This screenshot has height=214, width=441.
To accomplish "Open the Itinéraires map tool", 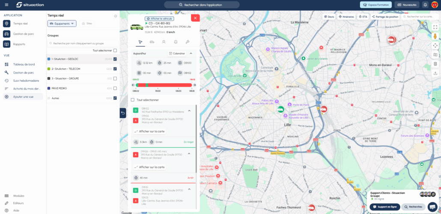I will [346, 17].
